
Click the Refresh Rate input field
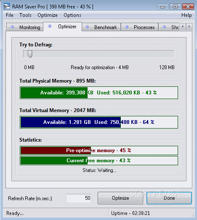[x=79, y=198]
